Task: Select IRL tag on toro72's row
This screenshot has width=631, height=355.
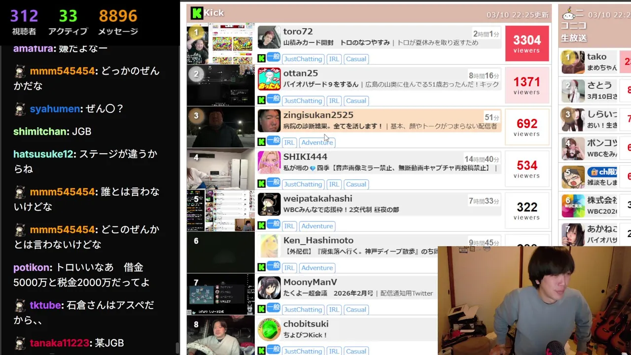Action: tap(334, 59)
